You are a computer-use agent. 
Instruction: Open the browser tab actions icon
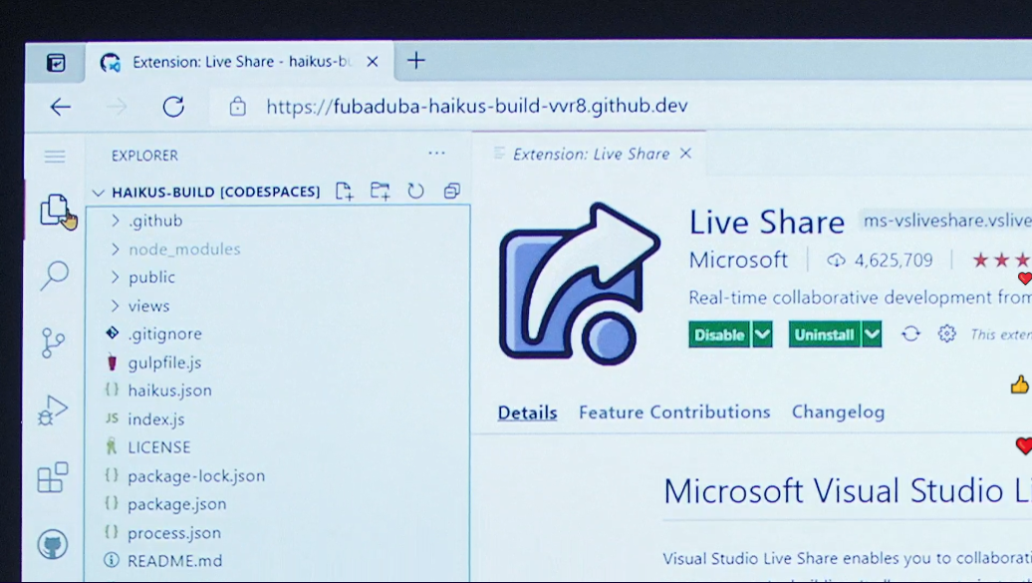56,63
